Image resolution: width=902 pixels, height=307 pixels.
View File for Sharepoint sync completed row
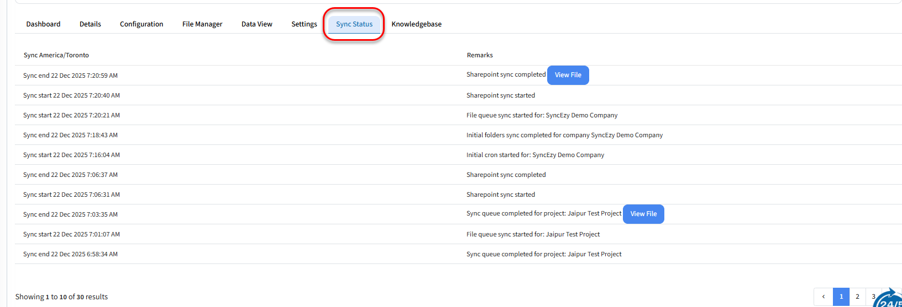point(568,75)
